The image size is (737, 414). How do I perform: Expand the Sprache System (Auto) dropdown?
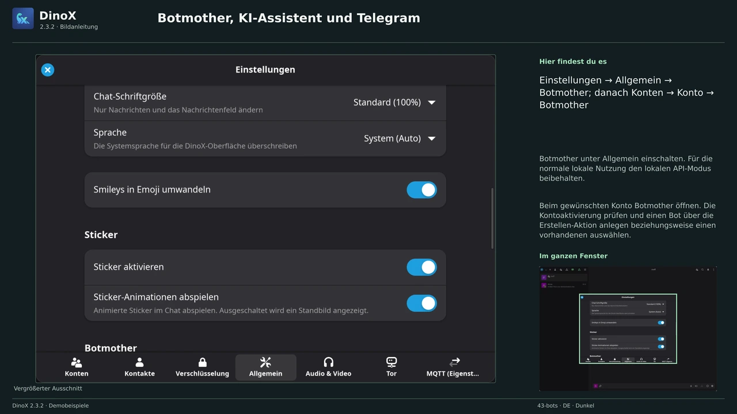click(400, 139)
